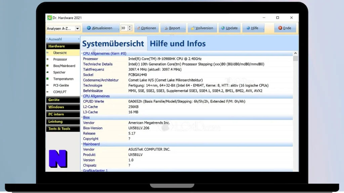
Task: Select Temperaturen in the Hardware list
Action: pyautogui.click(x=63, y=79)
